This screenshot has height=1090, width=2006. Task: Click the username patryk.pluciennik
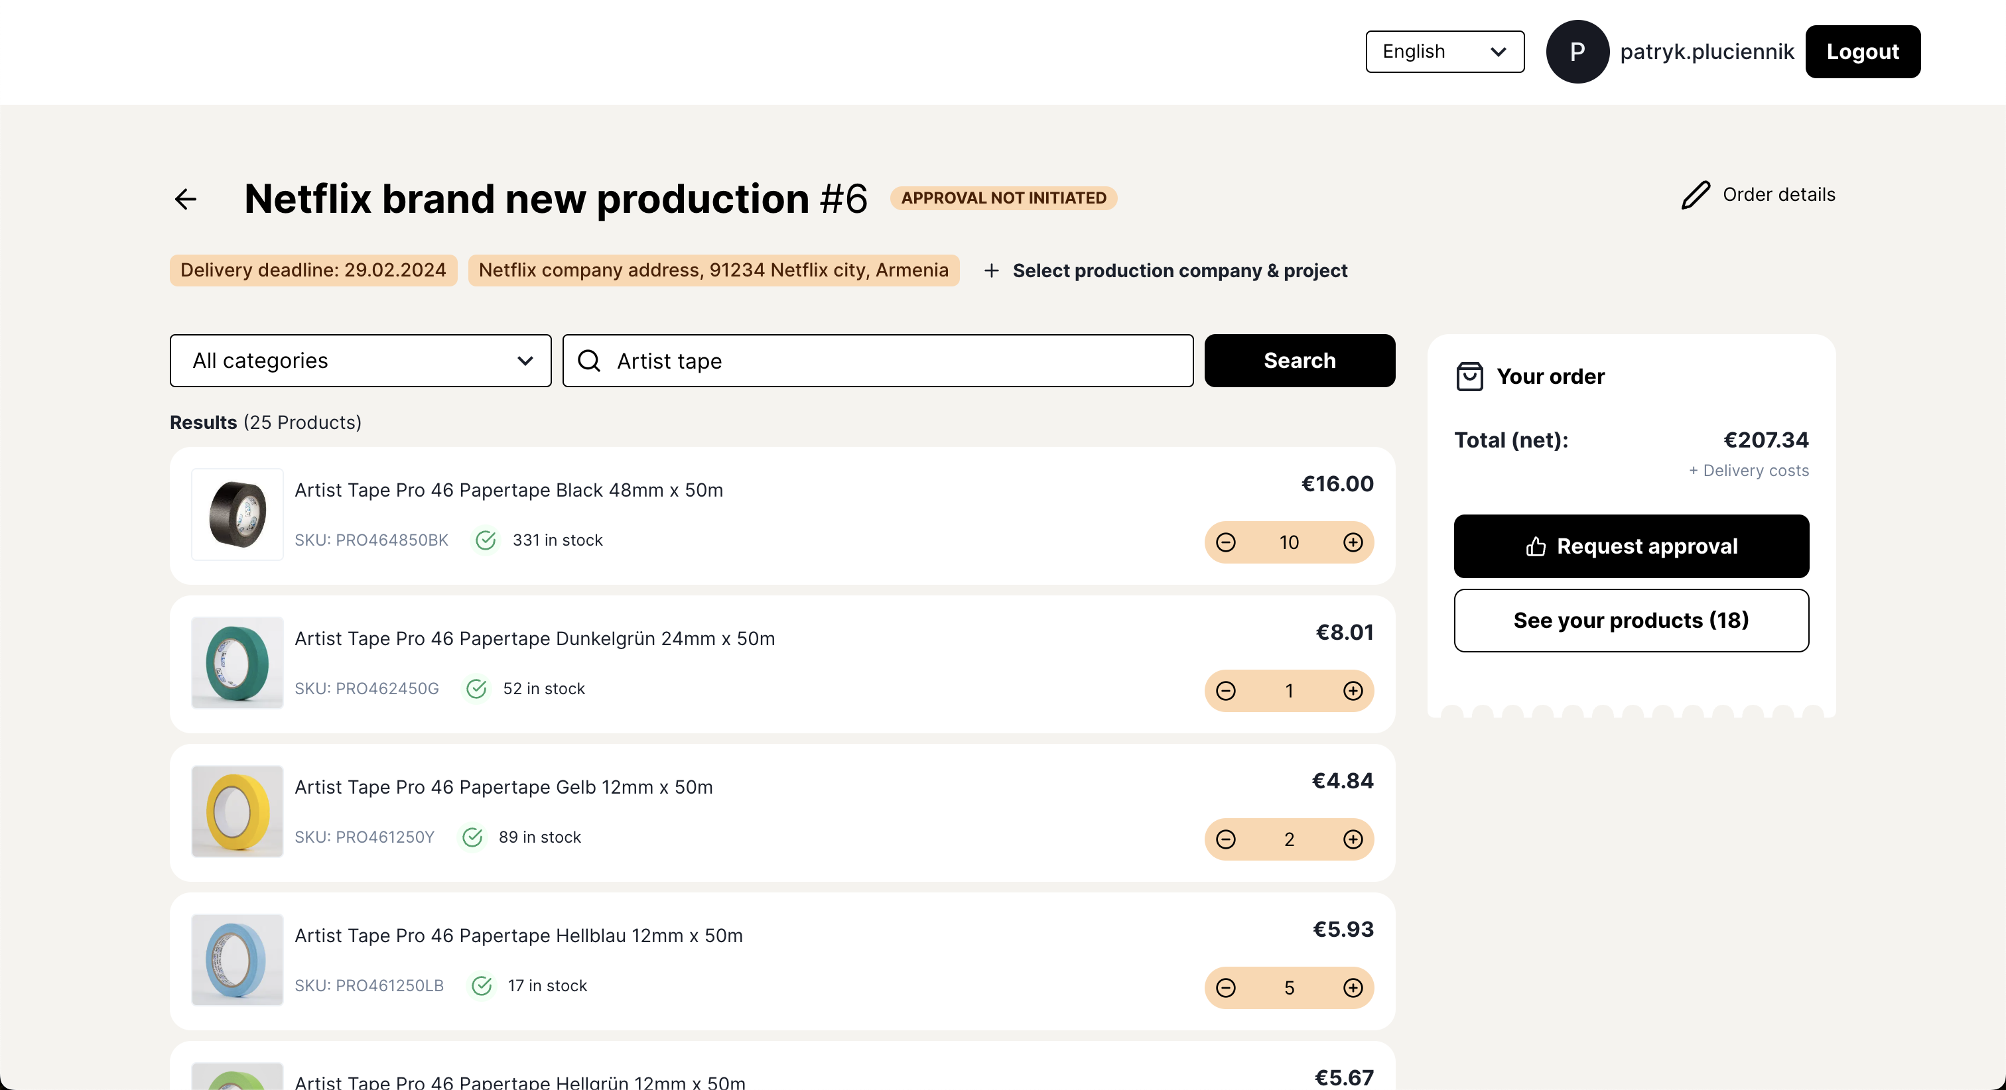1707,52
